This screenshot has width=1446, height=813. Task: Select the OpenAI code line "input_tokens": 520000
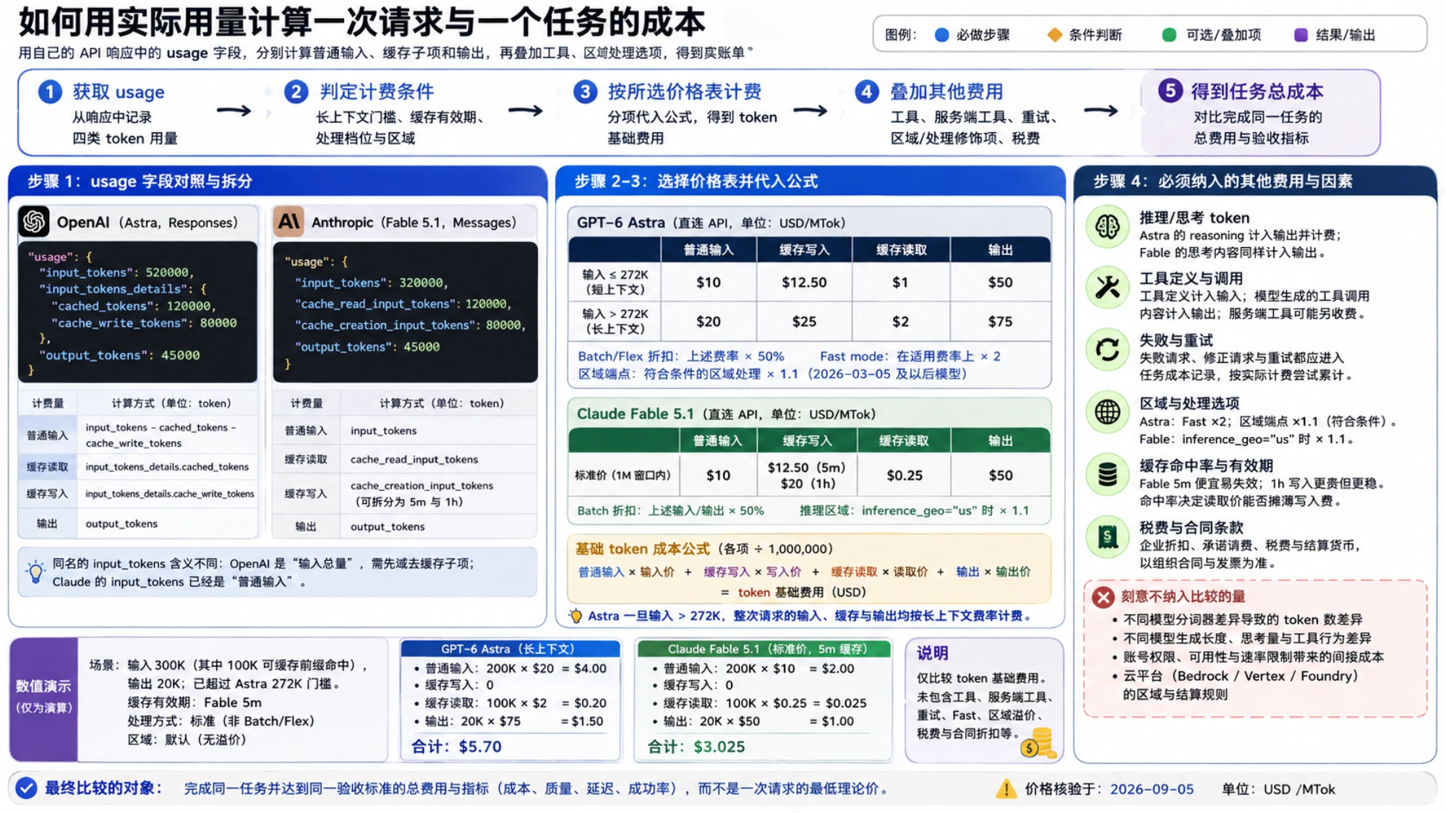(x=116, y=272)
